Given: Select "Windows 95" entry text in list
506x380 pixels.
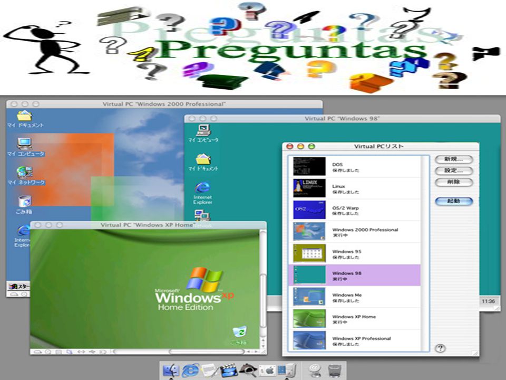Looking at the screenshot, I should pyautogui.click(x=347, y=251).
